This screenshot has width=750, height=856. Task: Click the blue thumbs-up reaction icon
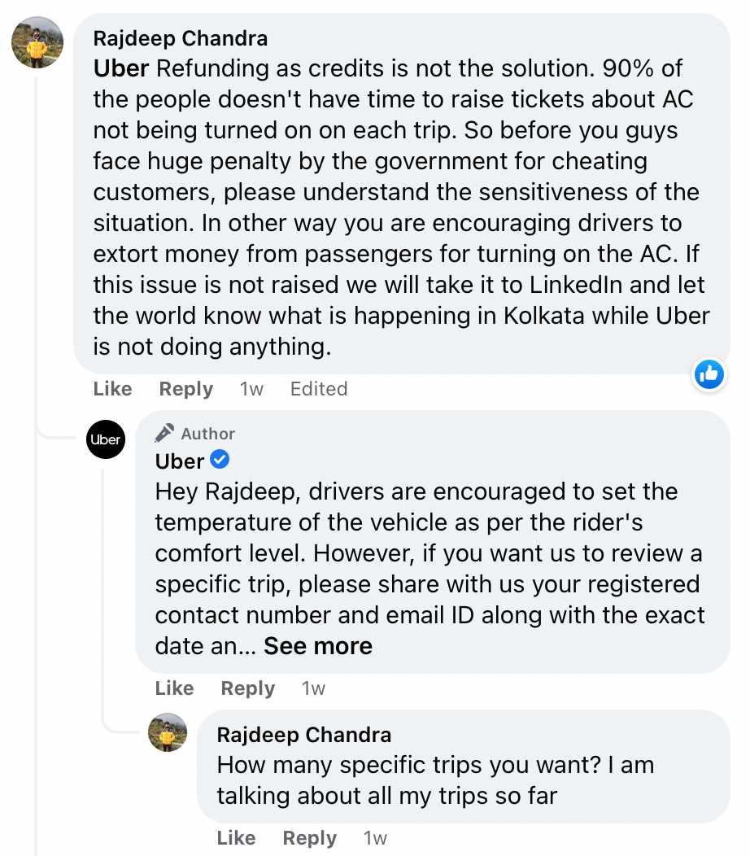(x=709, y=374)
